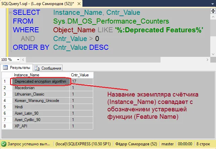The image size is (216, 149).
Task: Click the Сообщения tab message icon
Action: (37, 68)
